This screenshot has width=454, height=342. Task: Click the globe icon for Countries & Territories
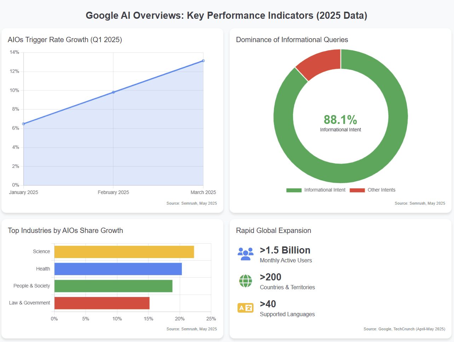pyautogui.click(x=246, y=281)
